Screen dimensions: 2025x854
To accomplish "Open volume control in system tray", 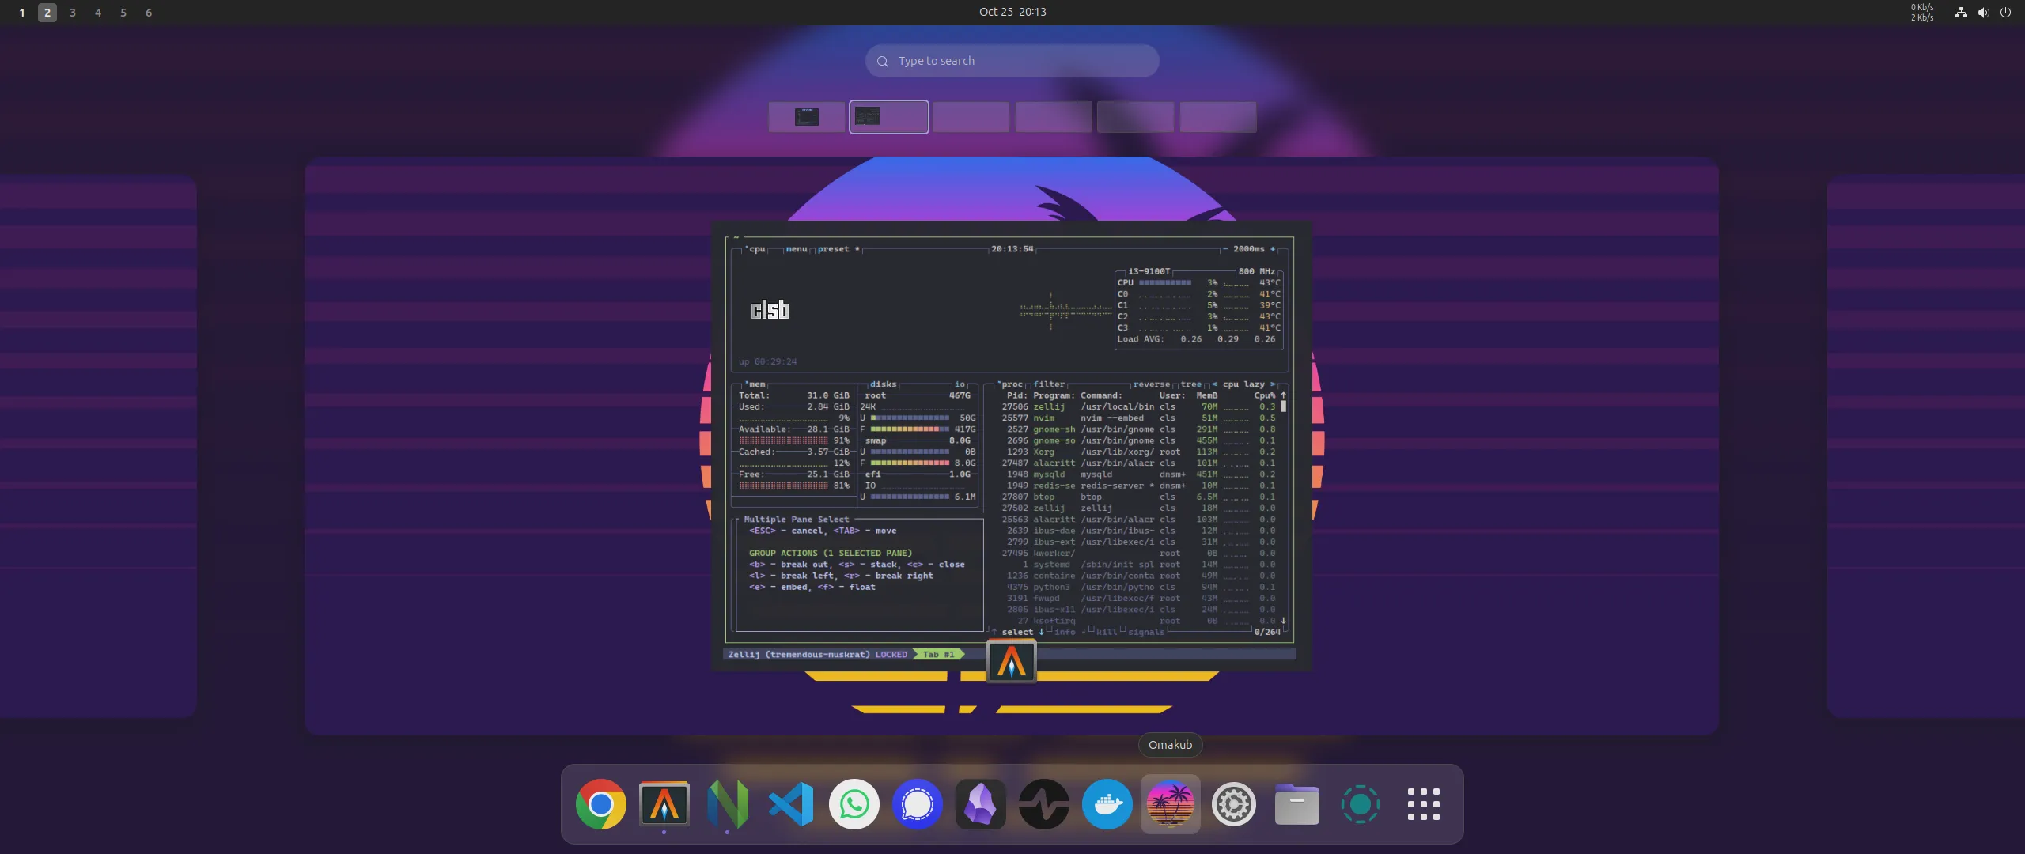I will point(1983,13).
